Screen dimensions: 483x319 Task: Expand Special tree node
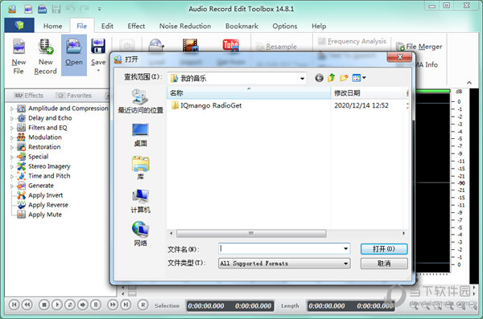12,157
